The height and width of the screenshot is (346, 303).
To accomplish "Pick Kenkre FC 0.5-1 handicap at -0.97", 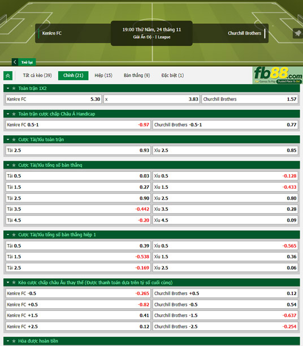I will [x=78, y=125].
